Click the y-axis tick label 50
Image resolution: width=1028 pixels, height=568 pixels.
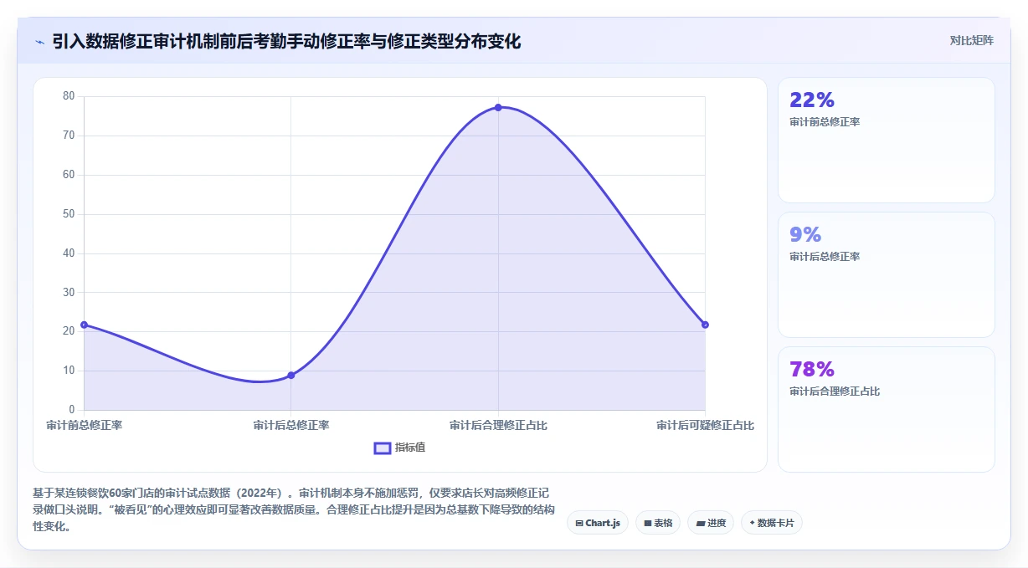point(69,214)
